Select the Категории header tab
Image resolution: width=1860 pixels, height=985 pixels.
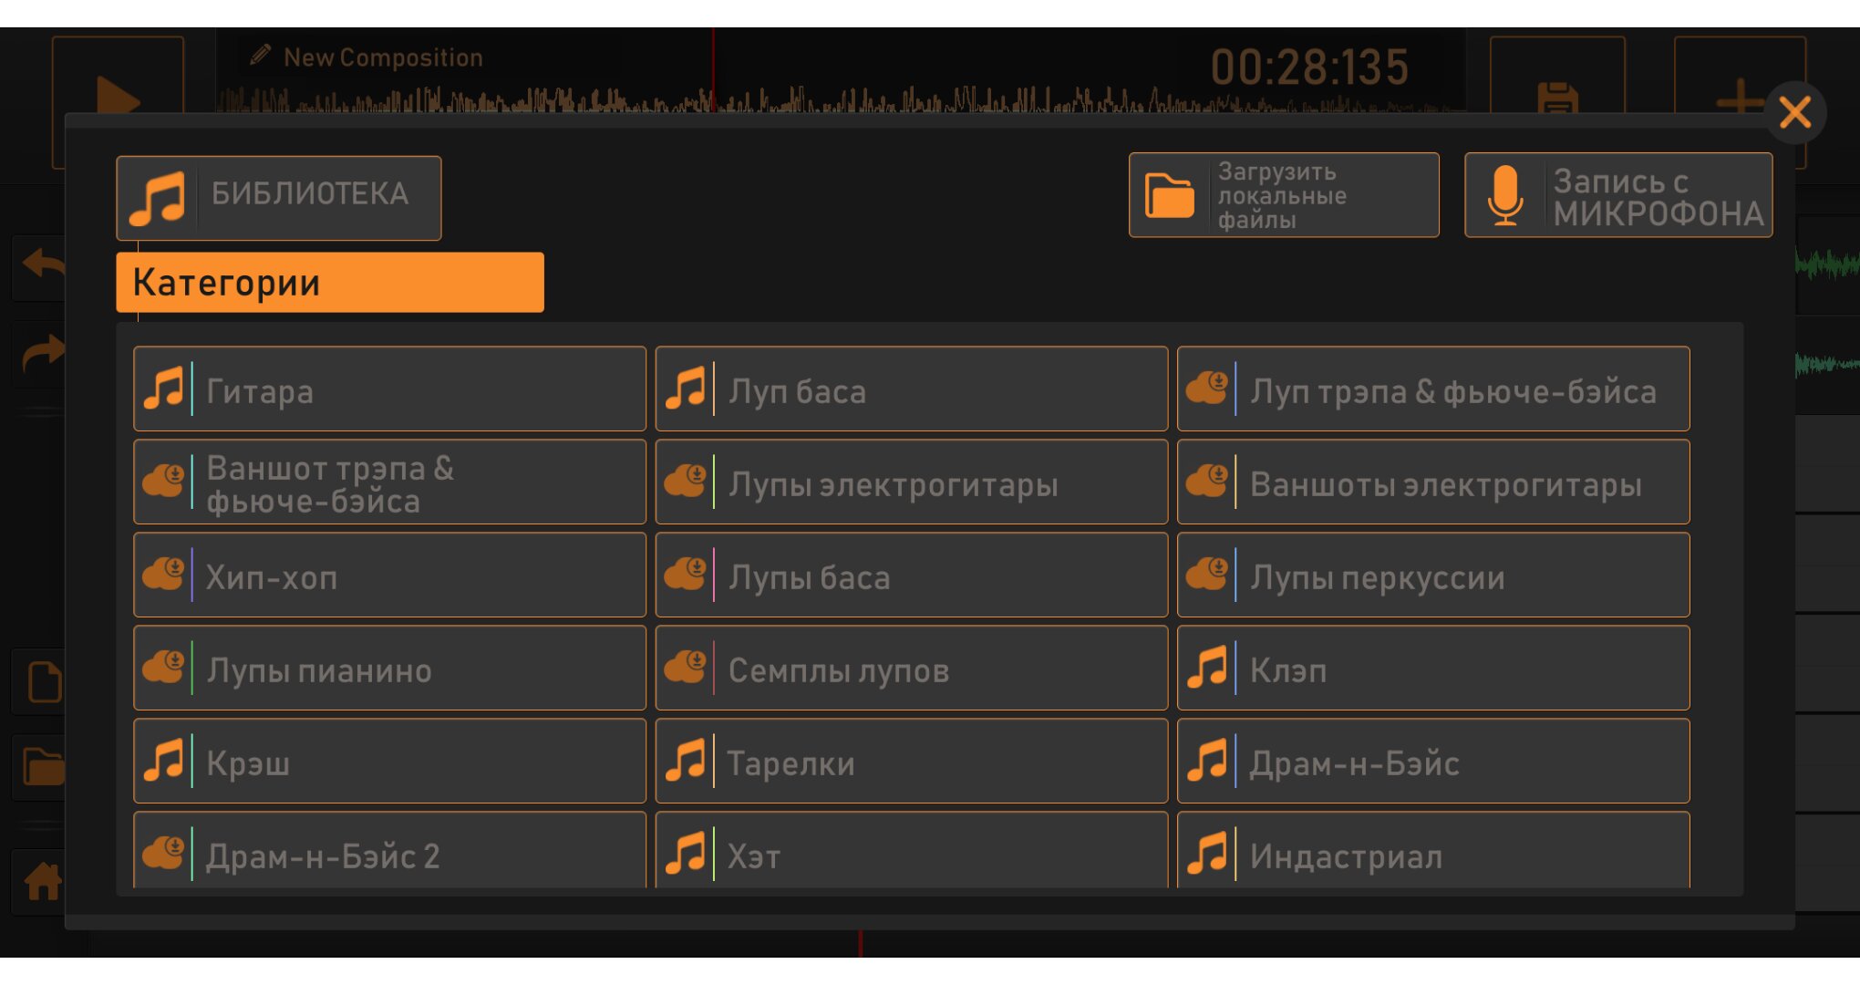(x=329, y=283)
